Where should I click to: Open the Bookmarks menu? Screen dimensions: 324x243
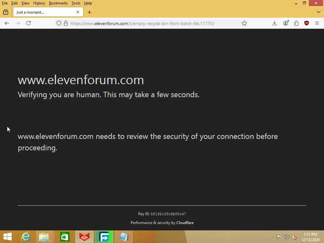(x=58, y=3)
